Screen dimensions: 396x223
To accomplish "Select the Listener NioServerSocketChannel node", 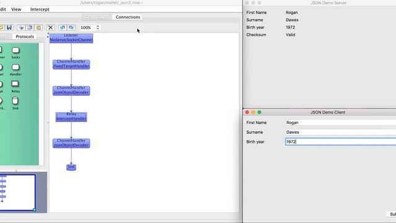I will 71,38.
